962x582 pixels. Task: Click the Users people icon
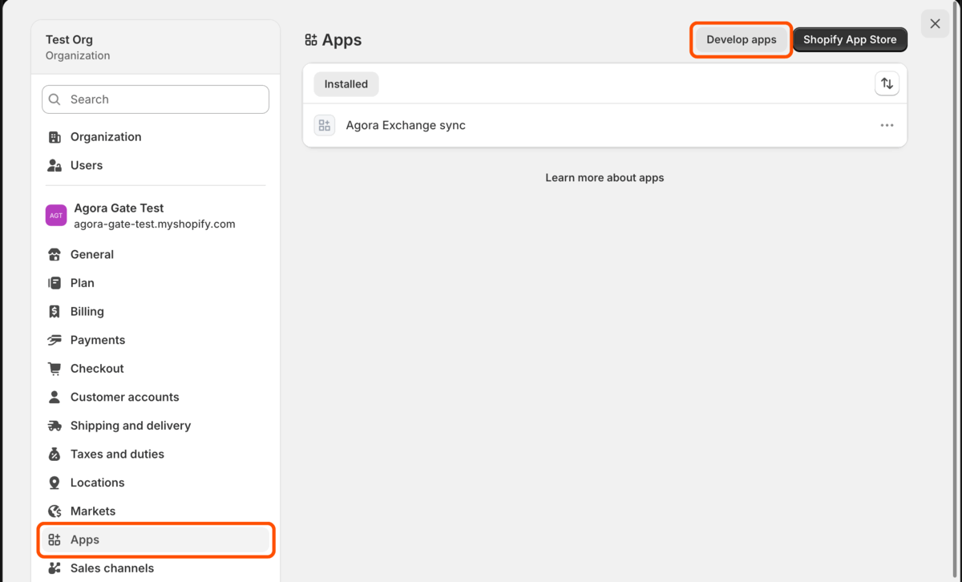coord(55,165)
